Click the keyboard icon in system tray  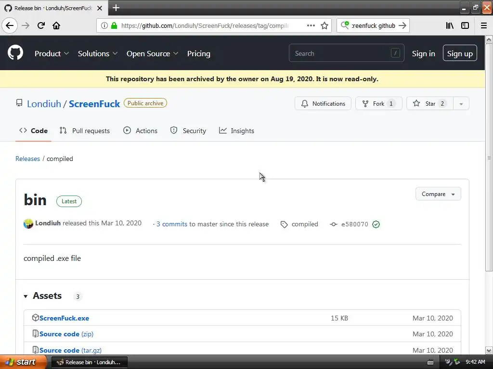click(430, 362)
